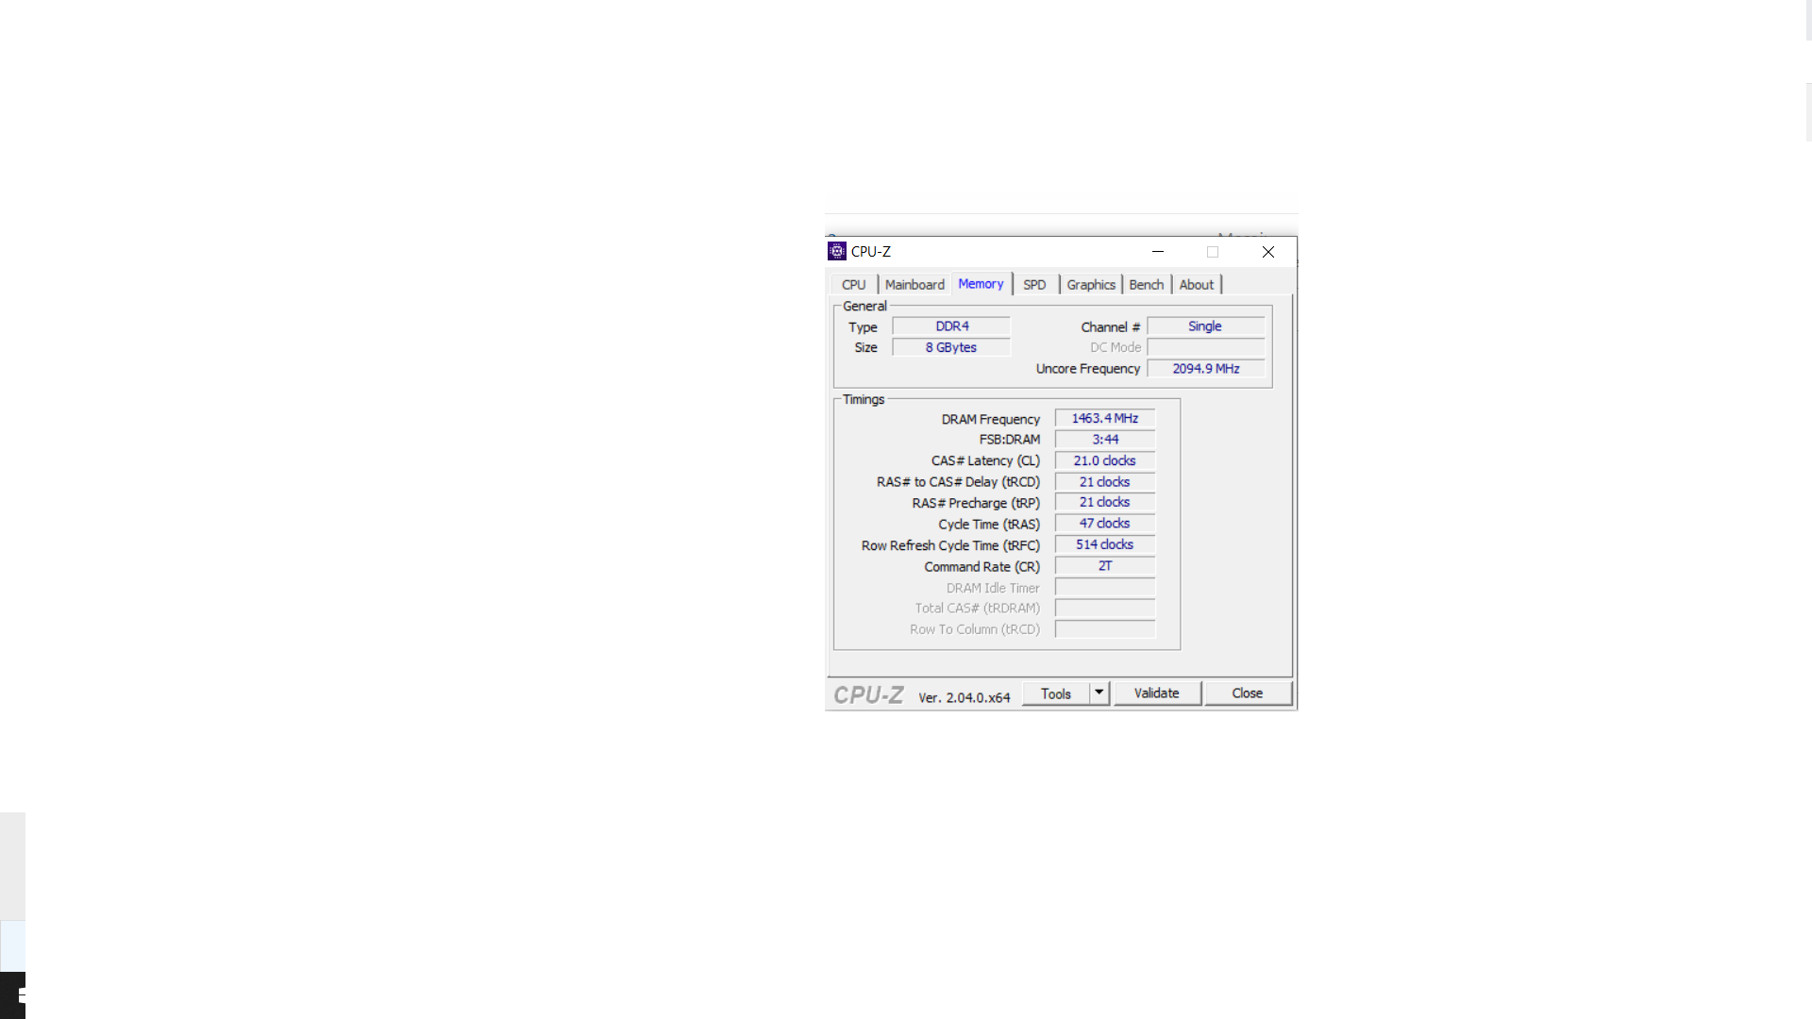The image size is (1812, 1019).
Task: Open the CPU tab
Action: 853,285
